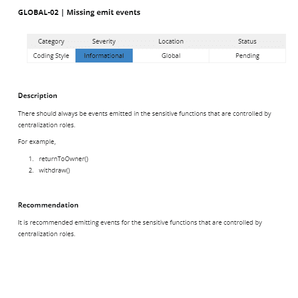Click list number 2 before withdraw()
The height and width of the screenshot is (298, 298).
point(31,170)
